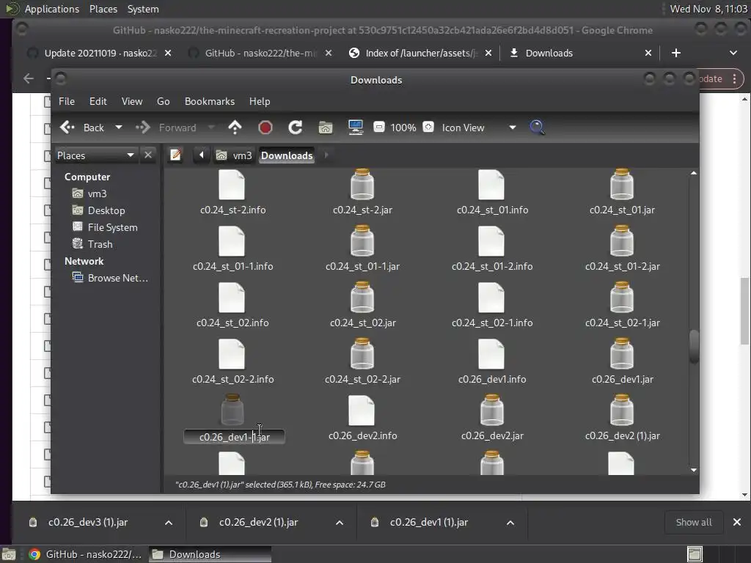The image size is (751, 563).
Task: Zoom in with the plus icon
Action: point(428,127)
